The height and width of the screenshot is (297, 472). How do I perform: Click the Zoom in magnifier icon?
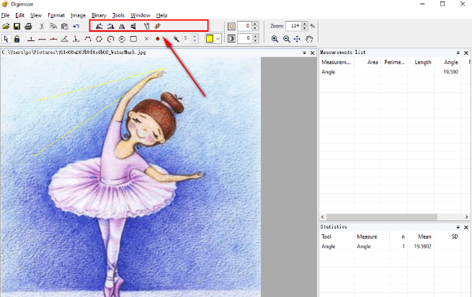click(275, 39)
